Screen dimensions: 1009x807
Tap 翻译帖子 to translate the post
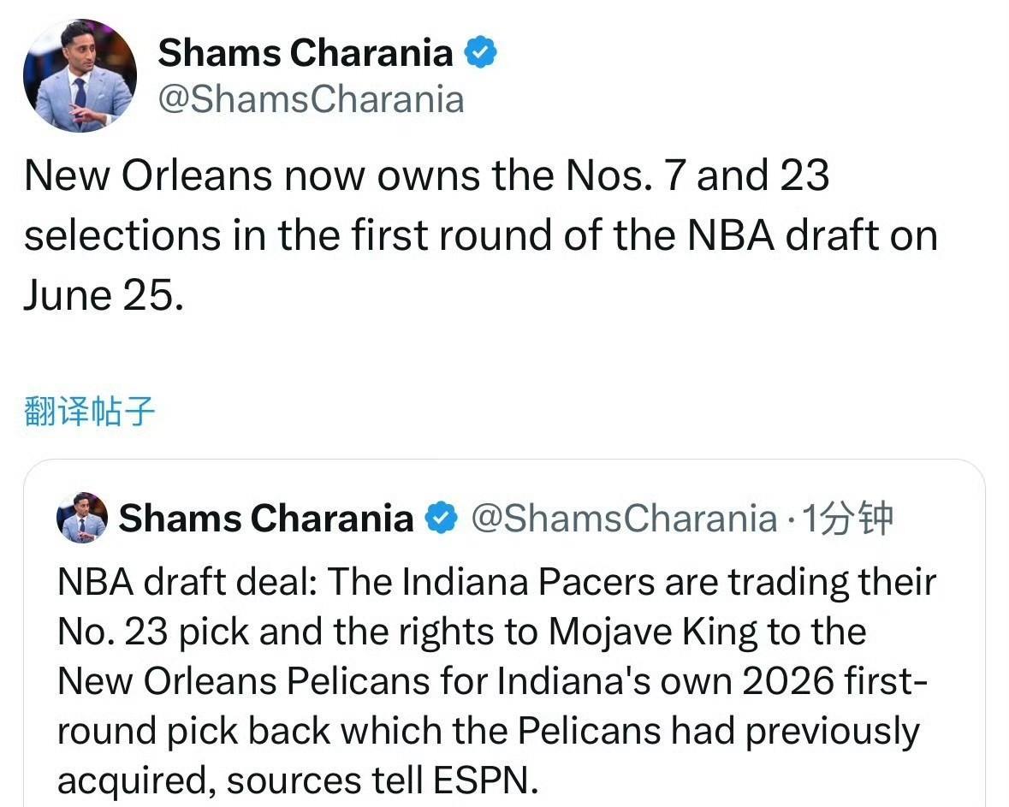click(90, 412)
